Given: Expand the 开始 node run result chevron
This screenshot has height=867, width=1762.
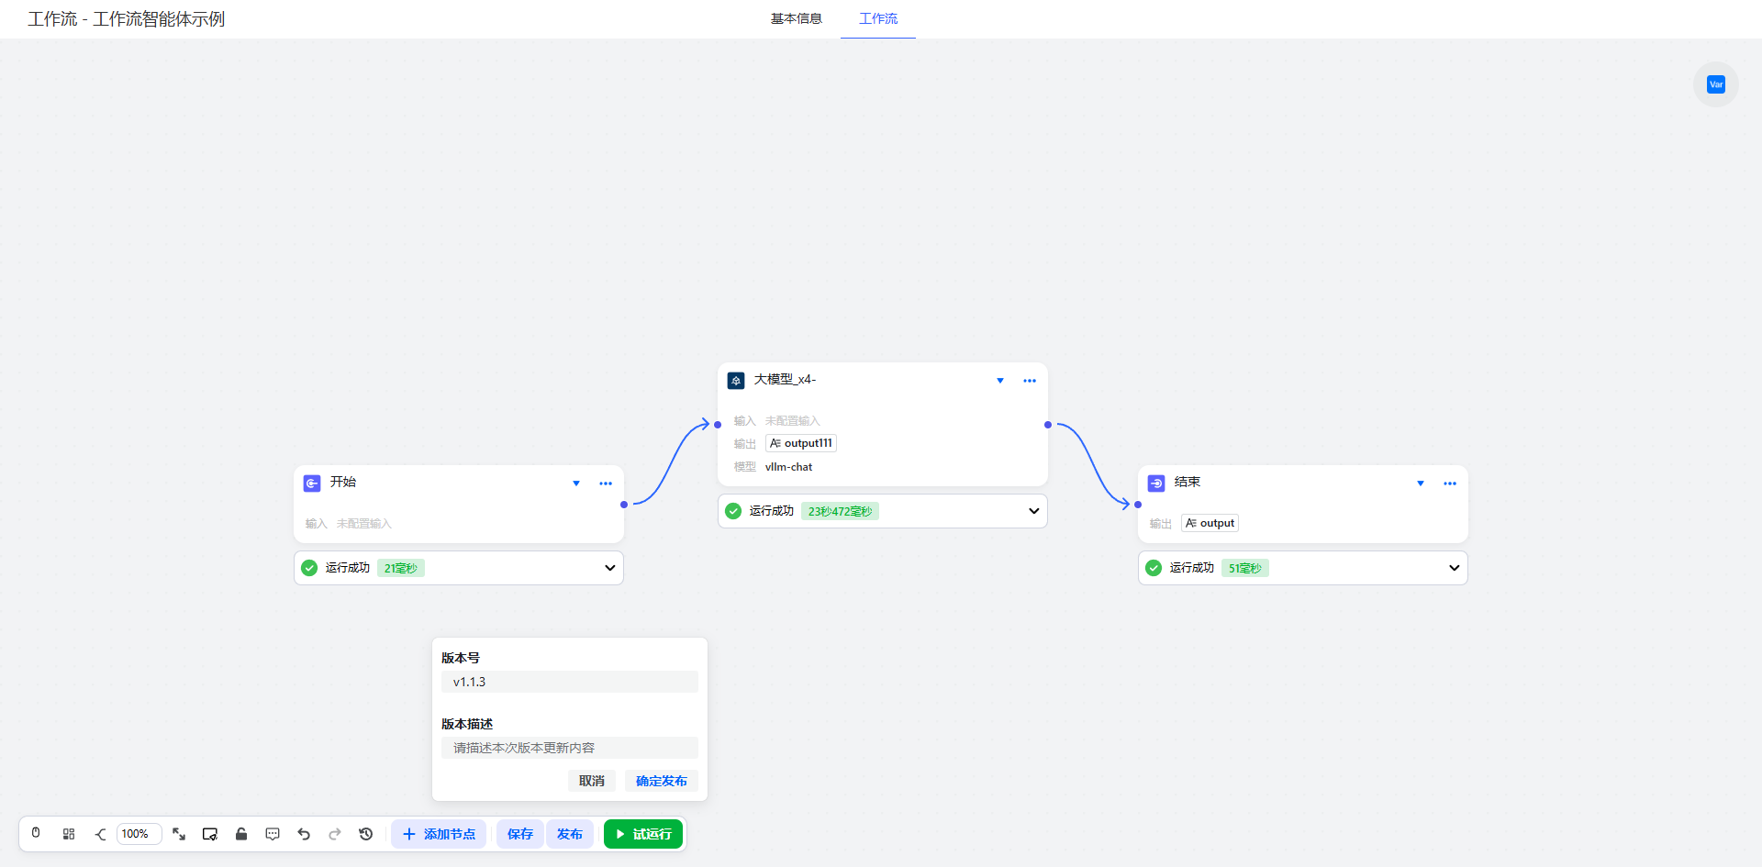Looking at the screenshot, I should (x=609, y=568).
